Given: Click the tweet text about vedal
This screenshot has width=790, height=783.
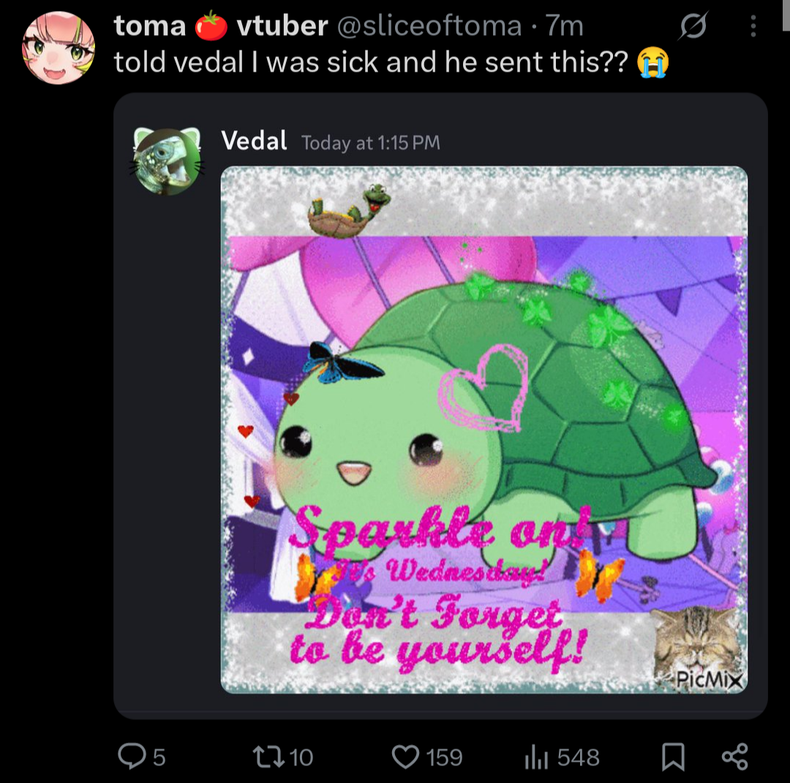Looking at the screenshot, I should (x=391, y=62).
